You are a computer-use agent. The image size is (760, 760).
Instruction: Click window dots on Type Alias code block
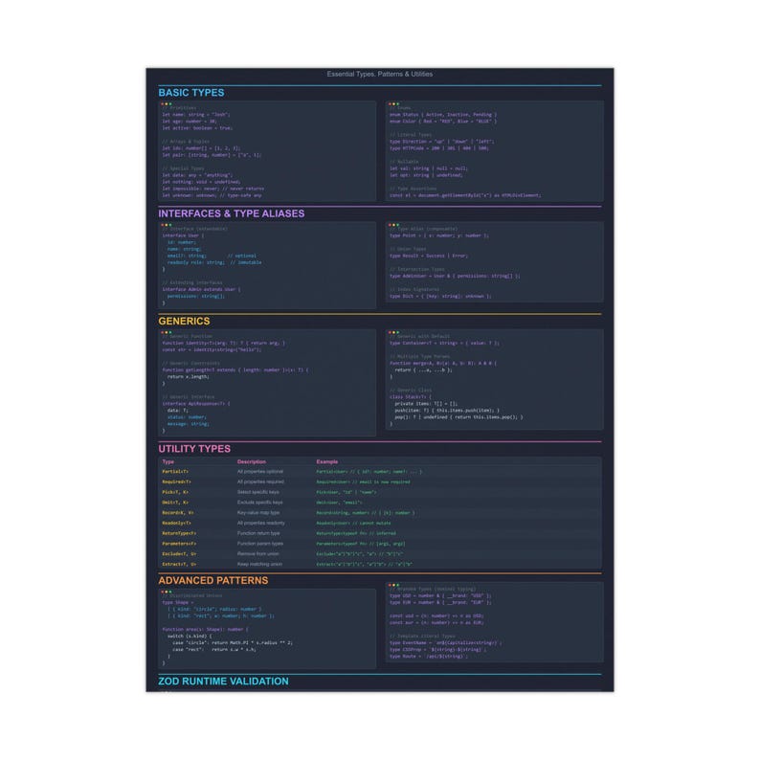[x=393, y=225]
